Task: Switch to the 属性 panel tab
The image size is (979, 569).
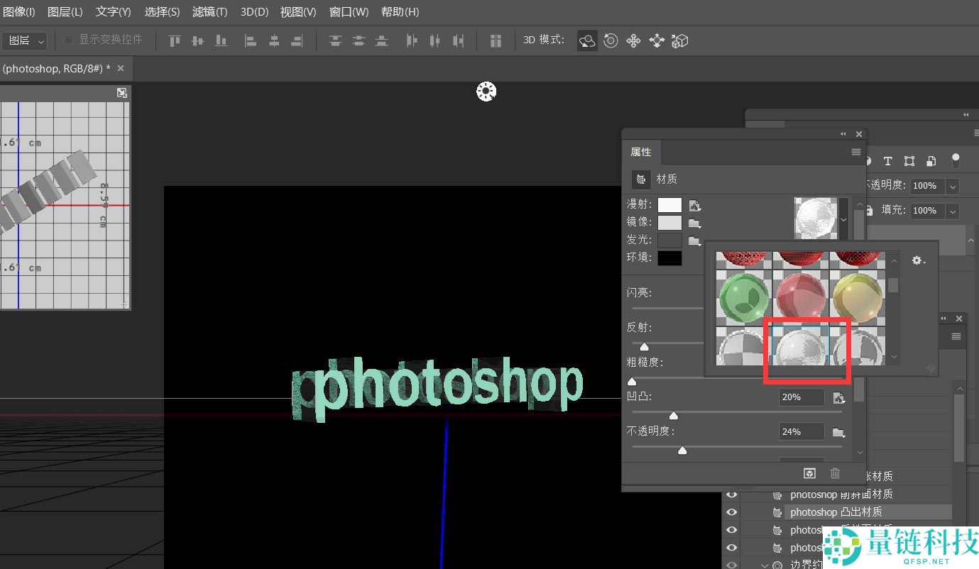Action: pos(640,152)
